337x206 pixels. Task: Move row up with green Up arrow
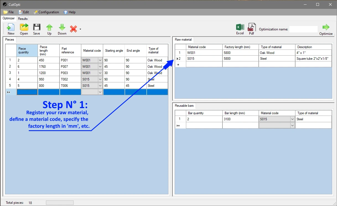click(x=49, y=28)
